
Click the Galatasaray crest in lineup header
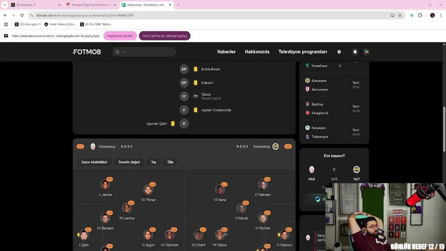[x=93, y=146]
